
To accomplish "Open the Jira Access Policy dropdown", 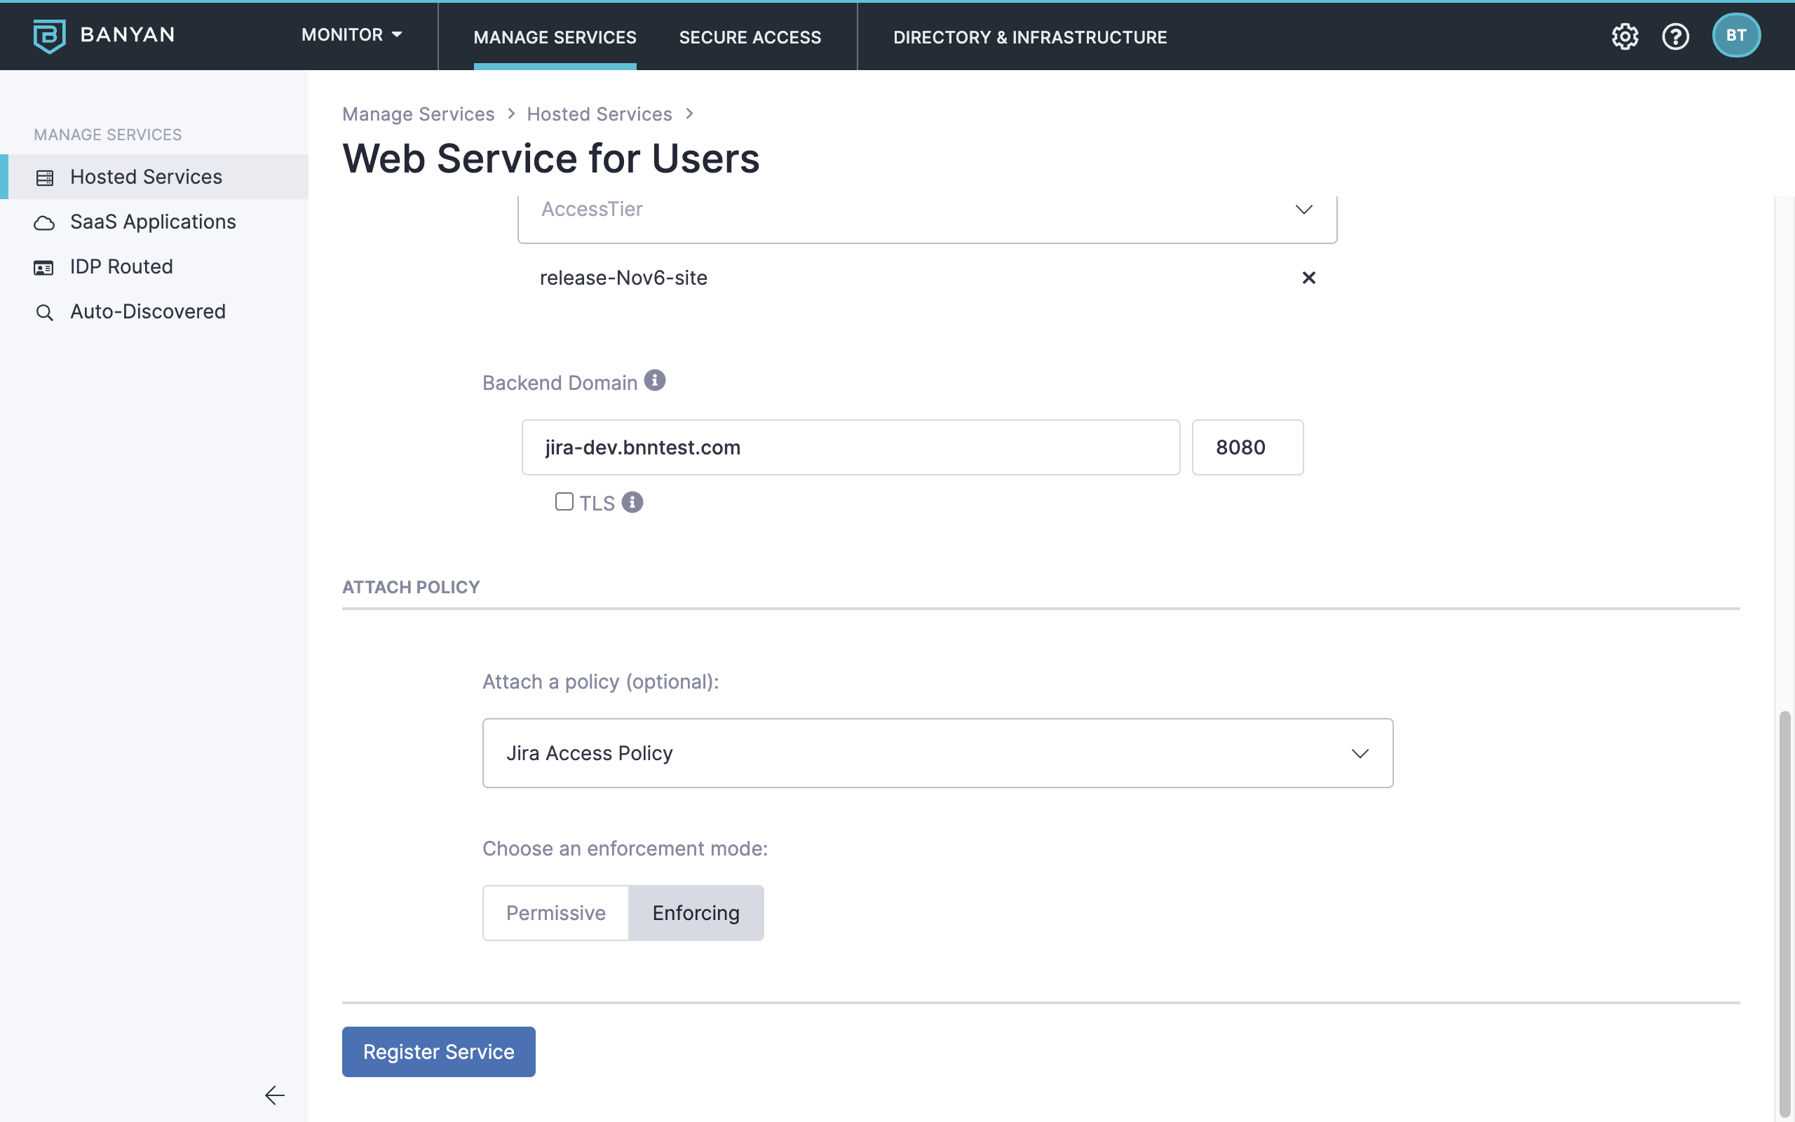I will click(937, 753).
